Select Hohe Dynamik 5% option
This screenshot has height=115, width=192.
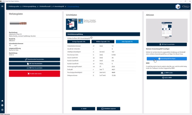click(x=127, y=42)
